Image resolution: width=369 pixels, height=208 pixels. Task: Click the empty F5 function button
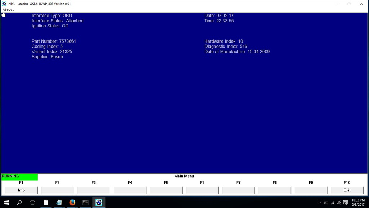(x=166, y=190)
